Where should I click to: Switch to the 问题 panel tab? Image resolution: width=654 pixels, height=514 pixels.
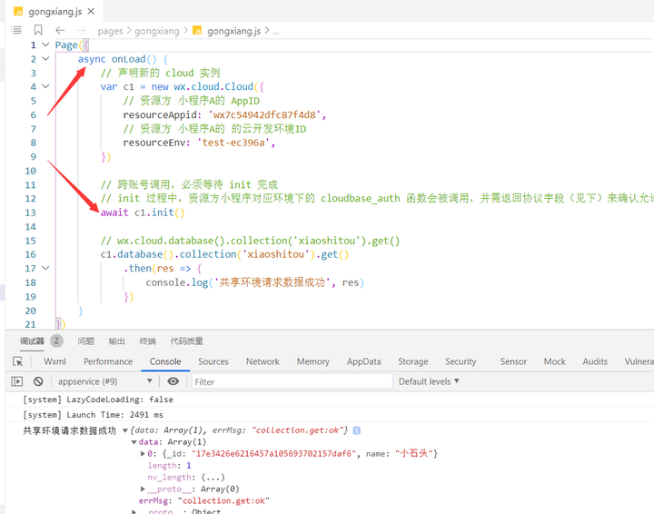[86, 341]
